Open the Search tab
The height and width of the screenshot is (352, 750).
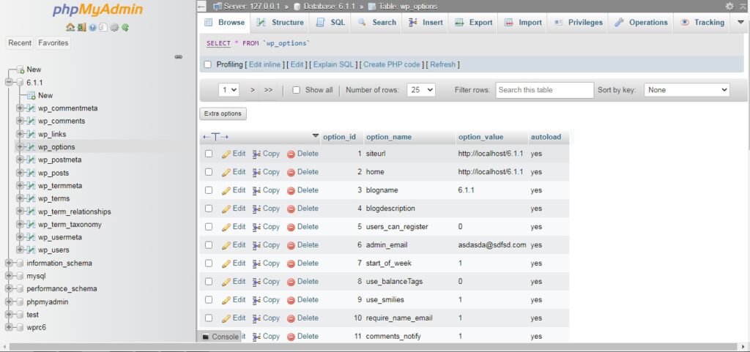click(377, 23)
